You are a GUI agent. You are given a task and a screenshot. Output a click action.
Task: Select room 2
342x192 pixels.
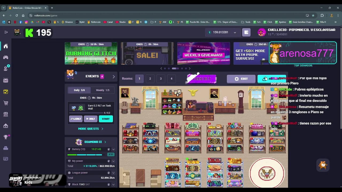click(150, 79)
